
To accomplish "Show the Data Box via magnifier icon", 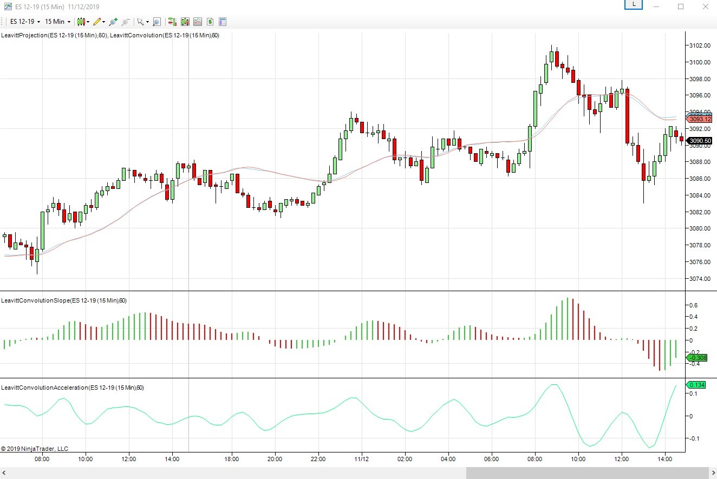I will (157, 22).
